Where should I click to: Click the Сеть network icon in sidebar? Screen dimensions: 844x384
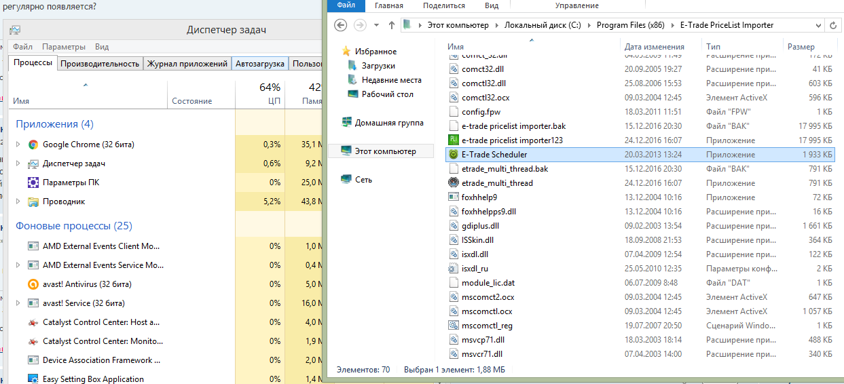tap(346, 180)
